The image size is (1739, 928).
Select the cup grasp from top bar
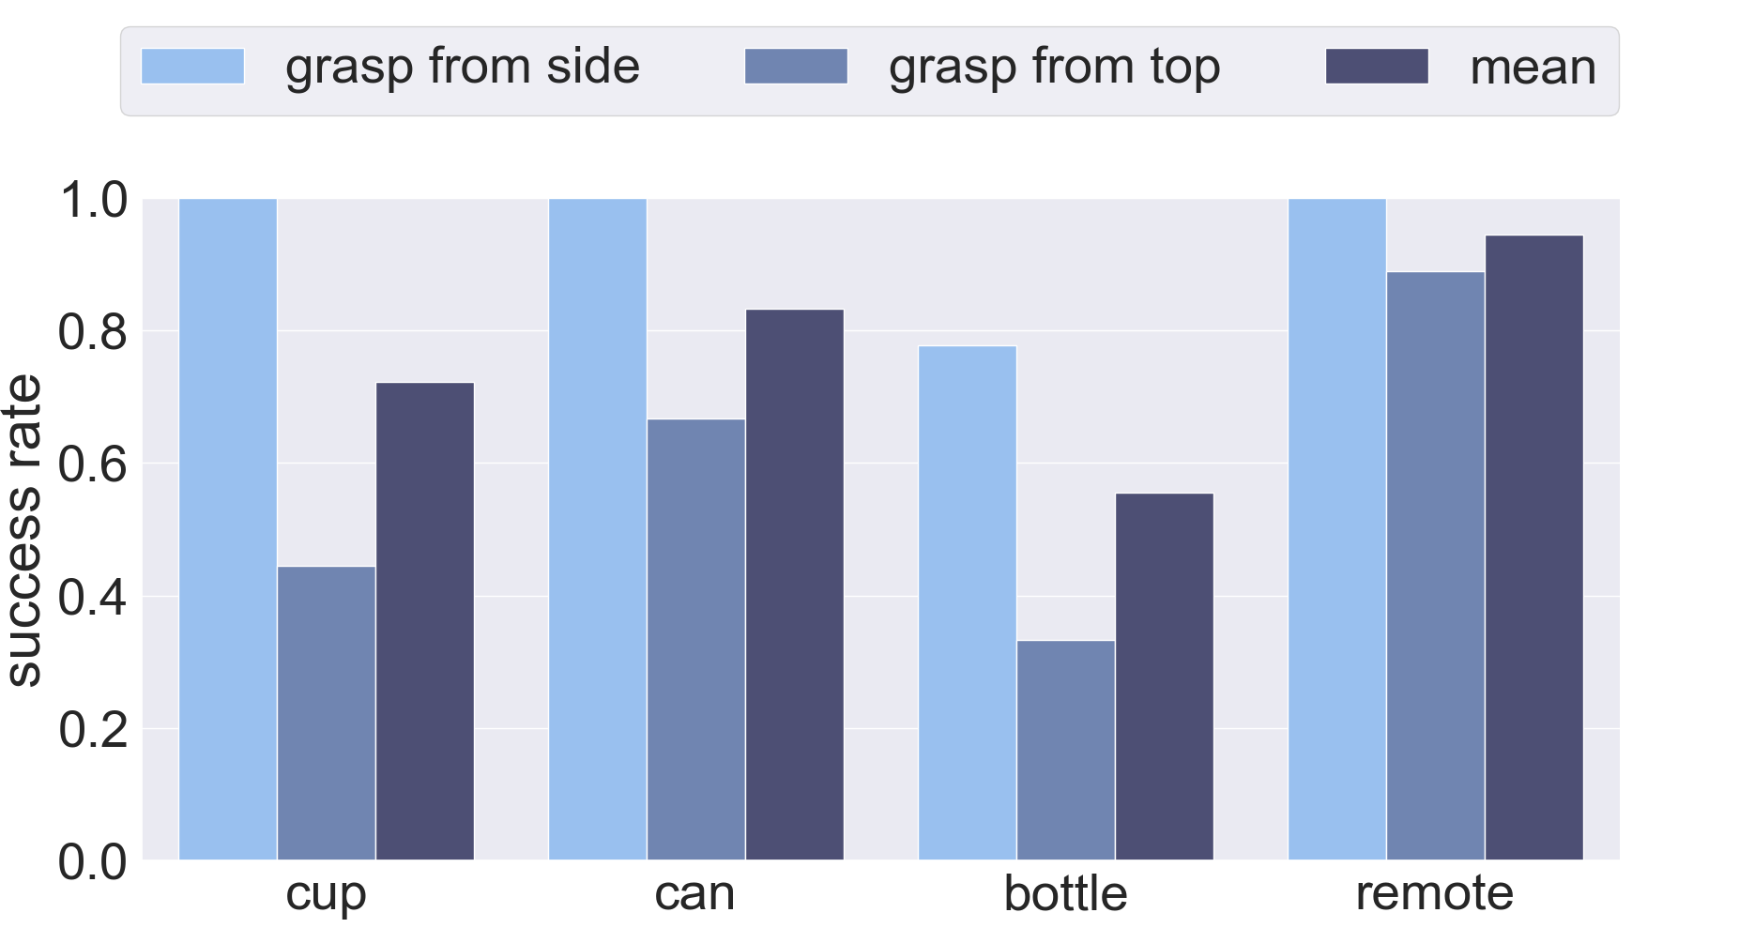click(x=327, y=713)
